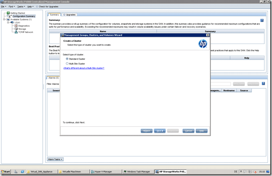Click the help icon in Alarms panel
The width and height of the screenshot is (272, 176).
coord(264,84)
